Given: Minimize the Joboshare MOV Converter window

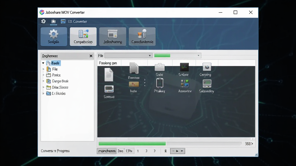Looking at the screenshot, I should tap(221, 12).
